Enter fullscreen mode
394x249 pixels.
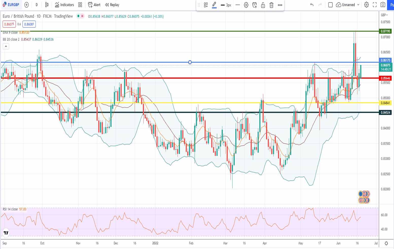[x=374, y=5]
